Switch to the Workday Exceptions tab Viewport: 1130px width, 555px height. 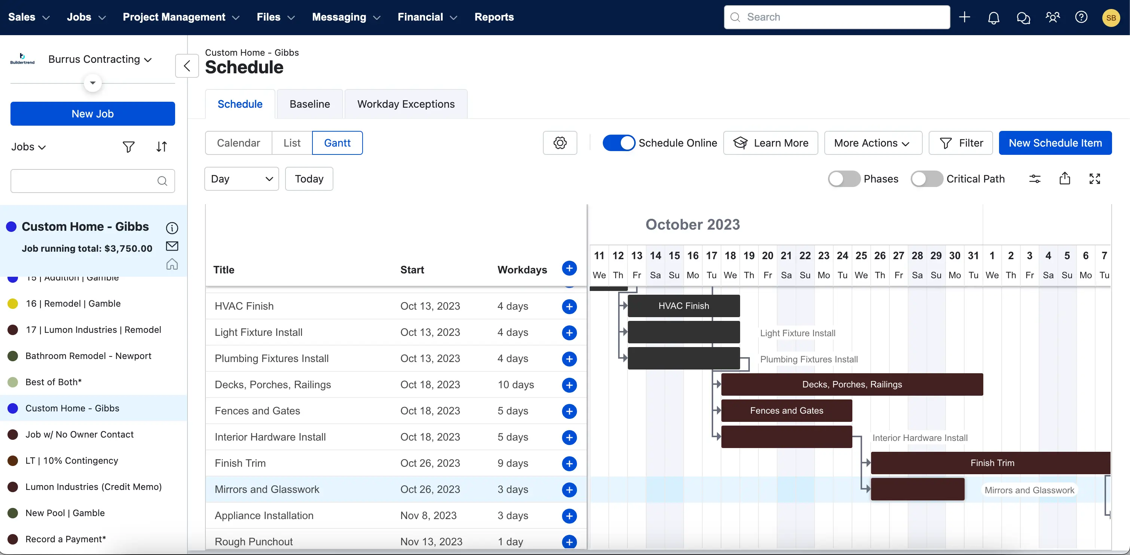pos(406,104)
